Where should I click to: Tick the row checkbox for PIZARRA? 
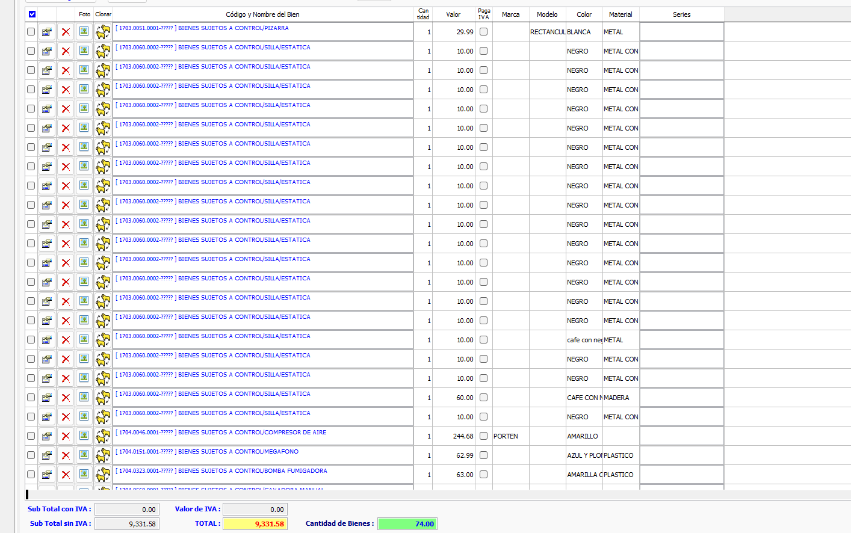click(31, 32)
